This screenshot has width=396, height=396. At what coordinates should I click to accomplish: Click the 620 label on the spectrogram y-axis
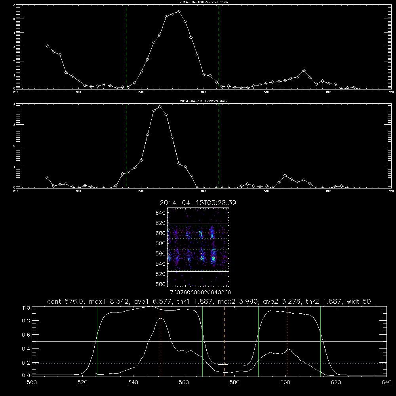(161, 223)
